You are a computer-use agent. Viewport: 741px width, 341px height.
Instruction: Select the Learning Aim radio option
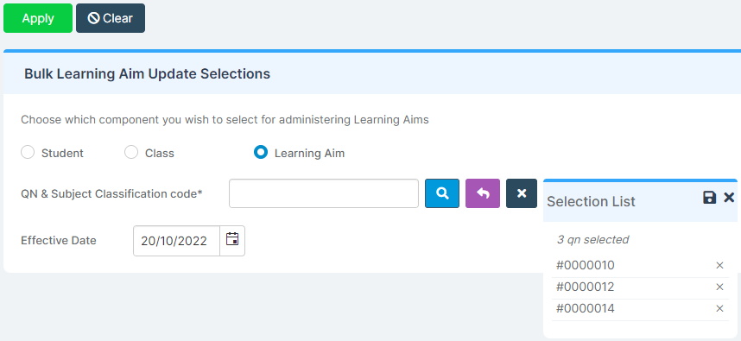pos(261,153)
